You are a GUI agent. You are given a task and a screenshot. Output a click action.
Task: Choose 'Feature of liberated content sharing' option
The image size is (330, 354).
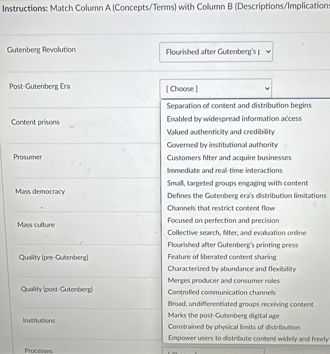(222, 257)
